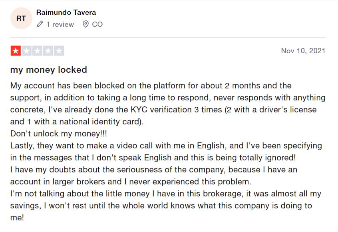Click the line mentioning 'larger brokers'
Image resolution: width=338 pixels, height=232 pixels.
[131, 182]
